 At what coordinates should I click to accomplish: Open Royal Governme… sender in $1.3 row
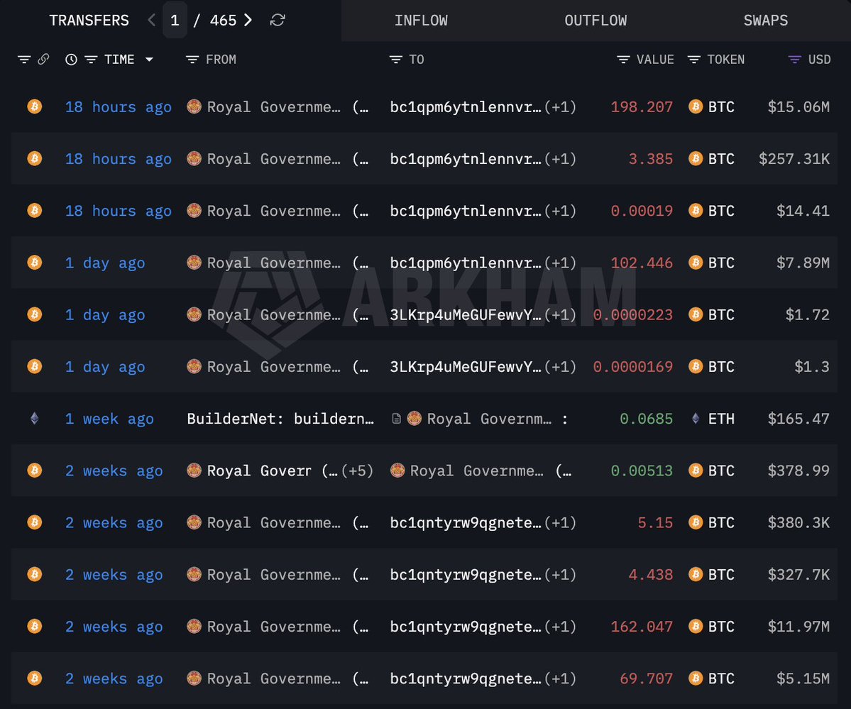(x=273, y=367)
